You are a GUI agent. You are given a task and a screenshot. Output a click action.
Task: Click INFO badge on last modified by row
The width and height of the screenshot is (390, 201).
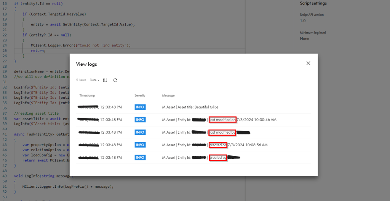[140, 132]
